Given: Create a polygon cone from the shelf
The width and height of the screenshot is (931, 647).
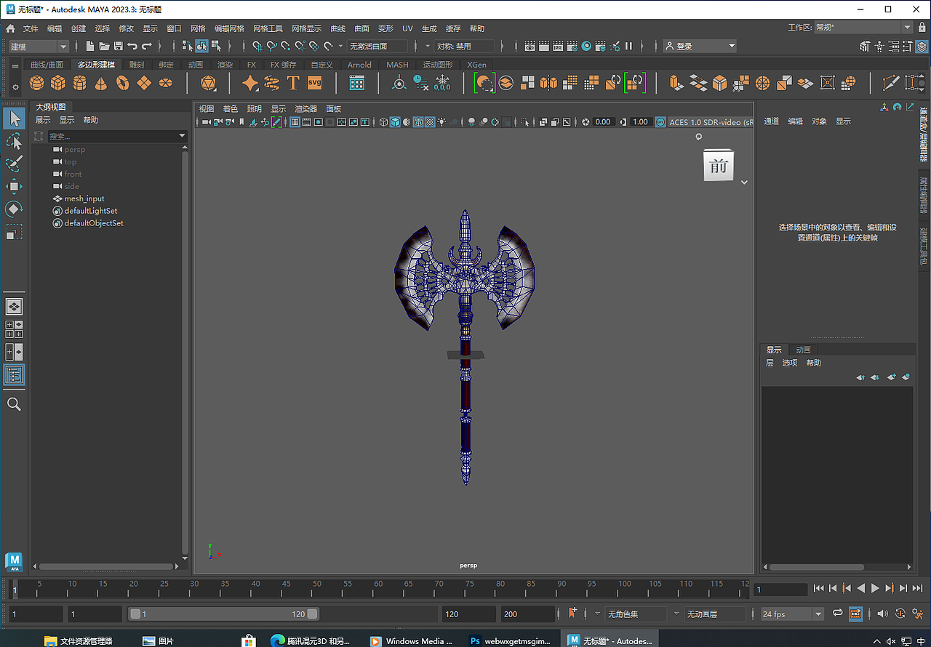Looking at the screenshot, I should tap(101, 83).
